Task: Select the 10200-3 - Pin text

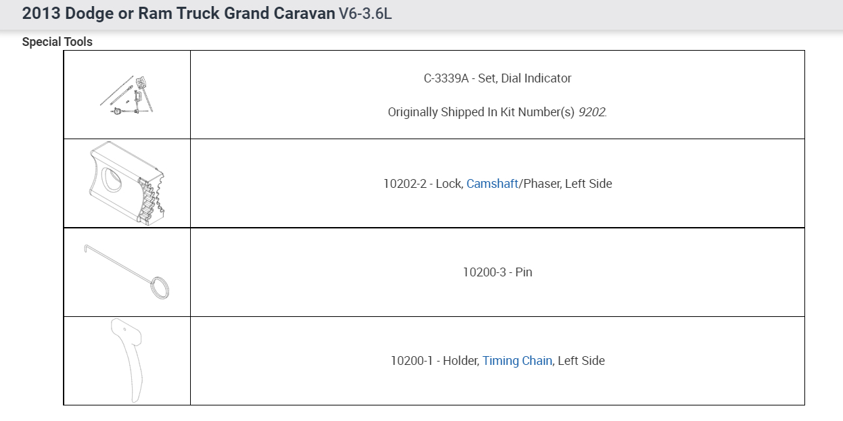Action: click(x=497, y=272)
